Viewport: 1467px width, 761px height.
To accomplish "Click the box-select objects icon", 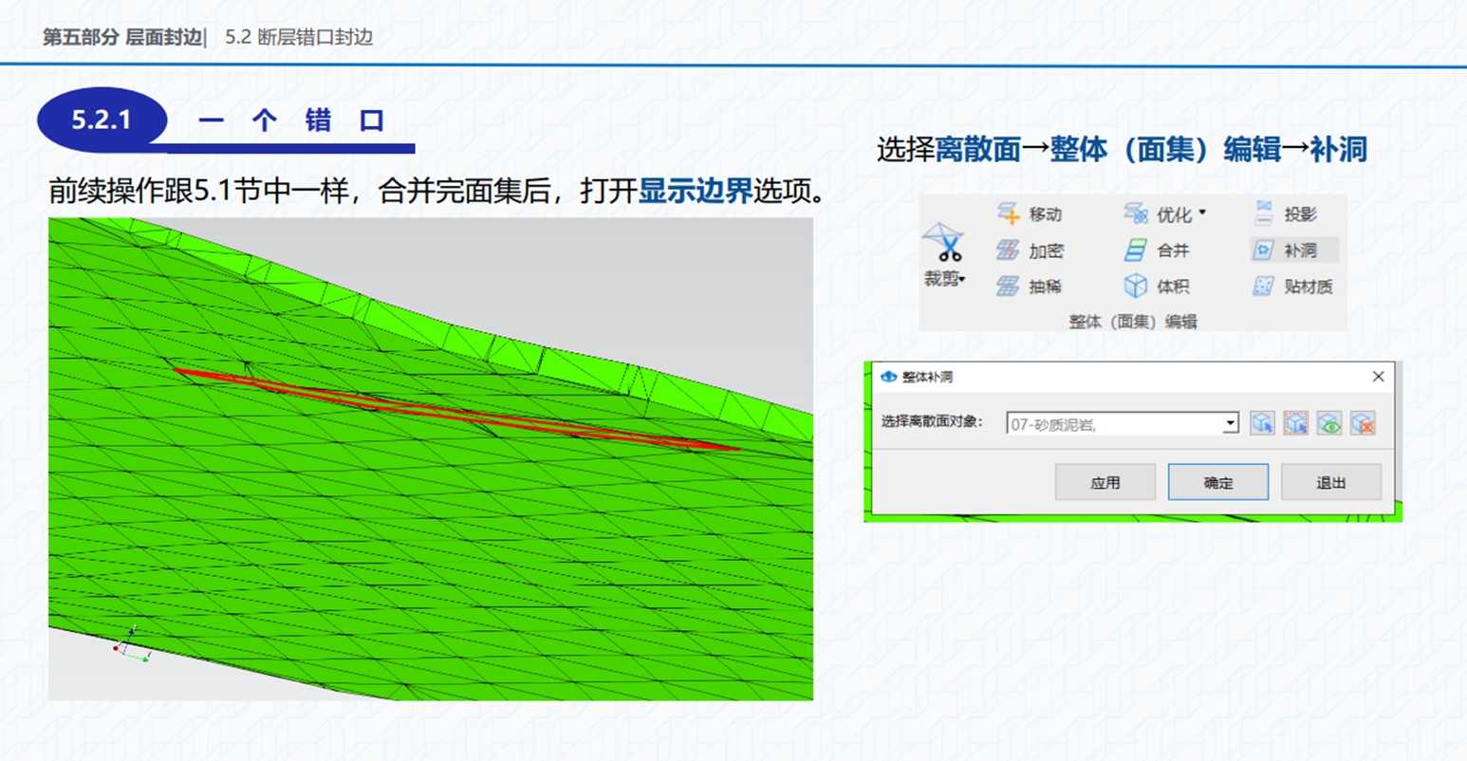I will coord(1295,423).
